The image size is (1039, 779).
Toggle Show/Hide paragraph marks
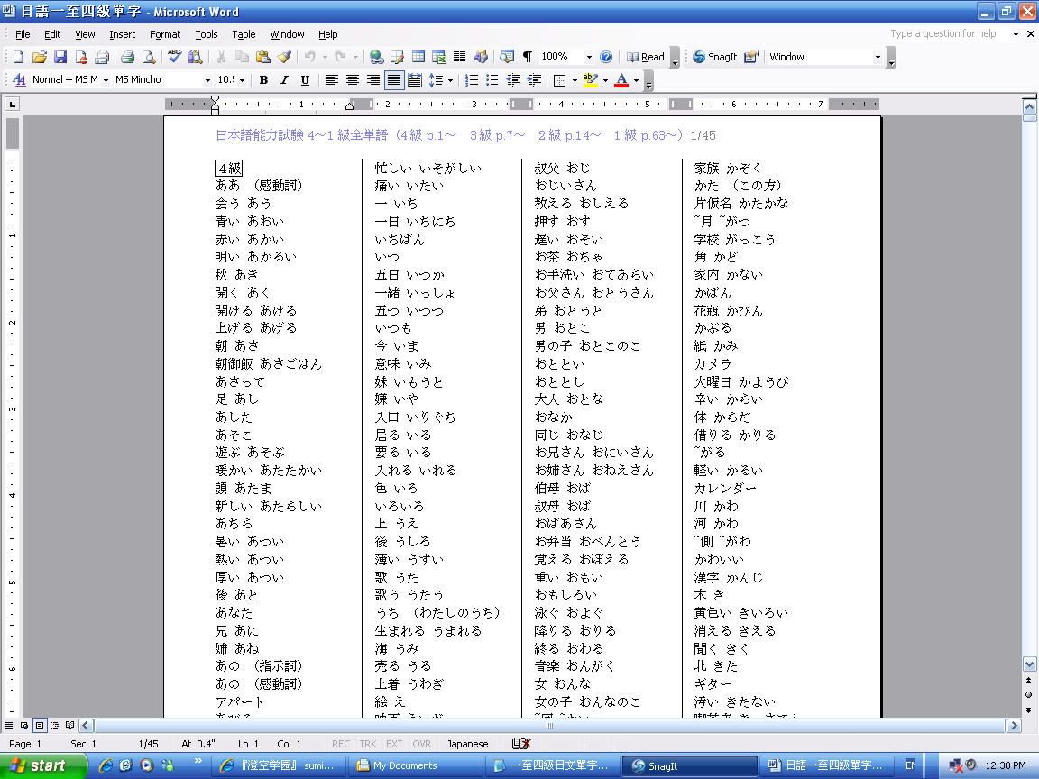[528, 57]
